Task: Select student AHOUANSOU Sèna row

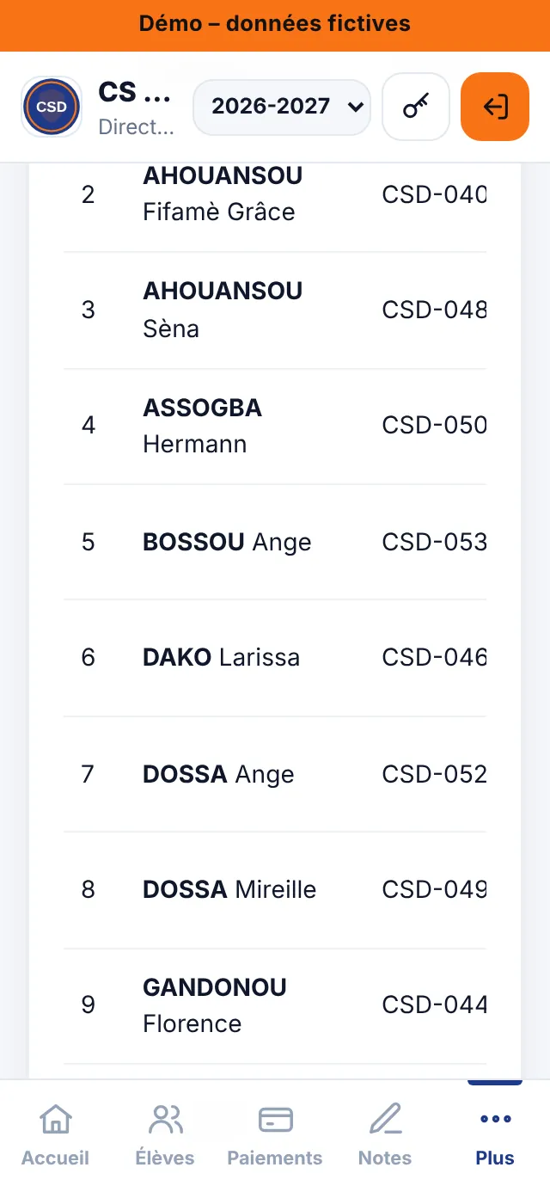Action: tap(275, 310)
